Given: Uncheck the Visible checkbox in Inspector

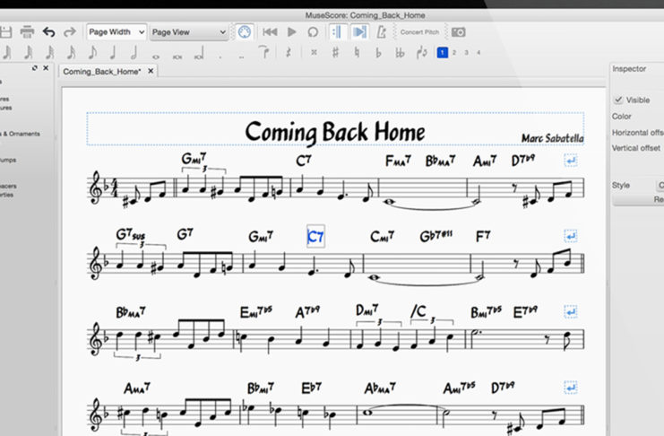Looking at the screenshot, I should click(x=618, y=100).
